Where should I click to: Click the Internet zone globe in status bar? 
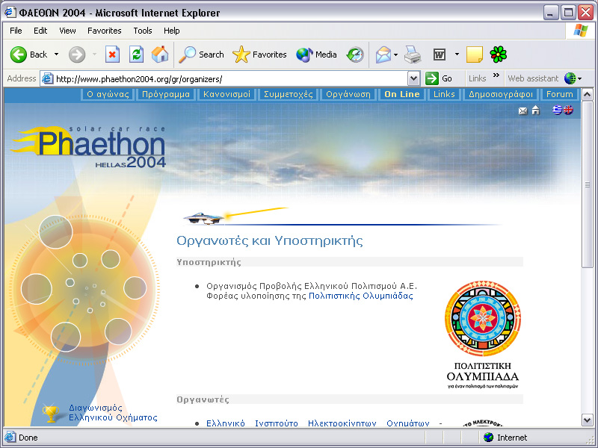[488, 438]
